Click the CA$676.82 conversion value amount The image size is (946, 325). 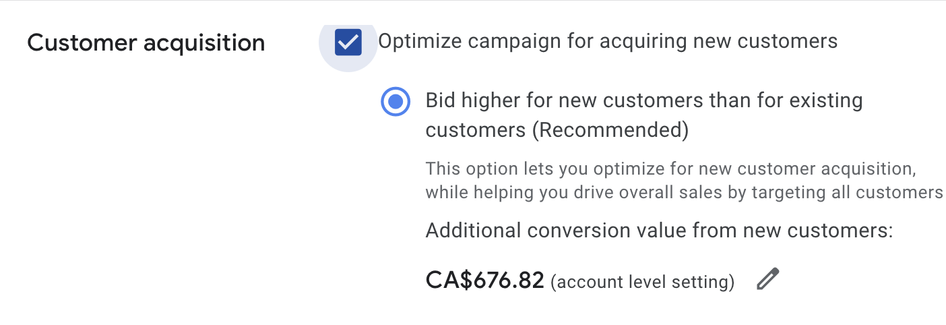click(484, 280)
